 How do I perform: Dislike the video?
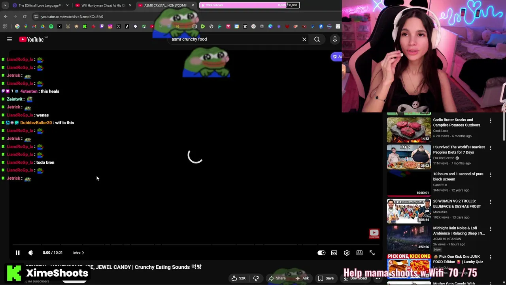pos(256,278)
